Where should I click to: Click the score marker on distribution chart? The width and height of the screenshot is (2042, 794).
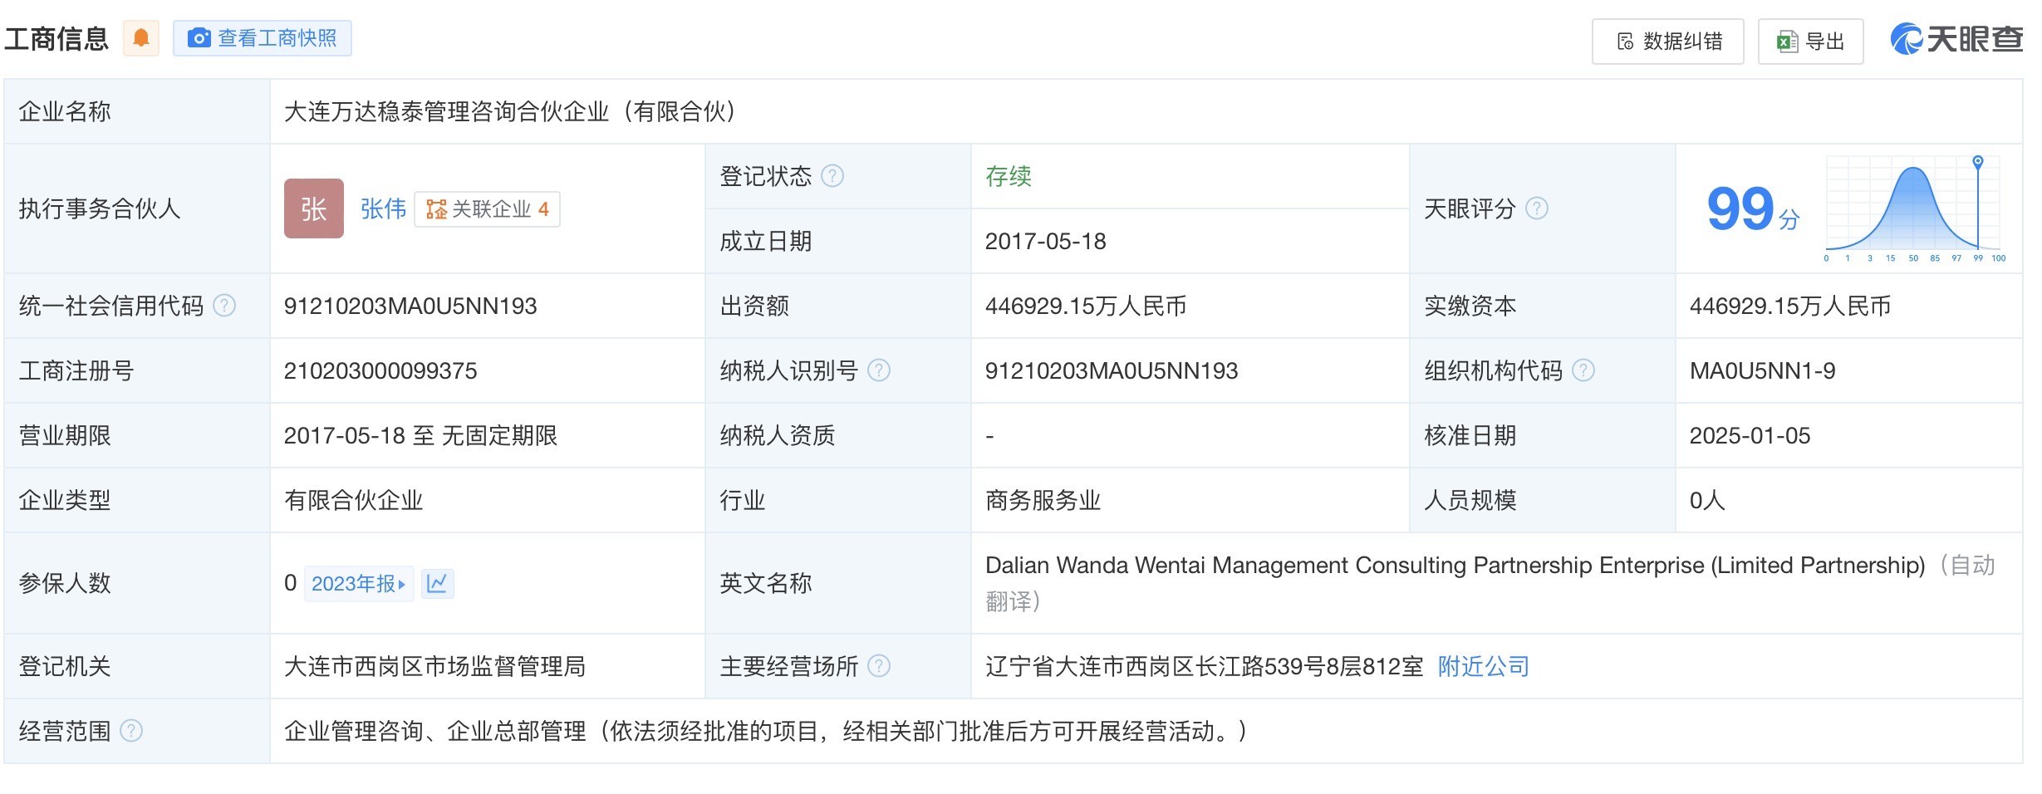(x=1978, y=162)
